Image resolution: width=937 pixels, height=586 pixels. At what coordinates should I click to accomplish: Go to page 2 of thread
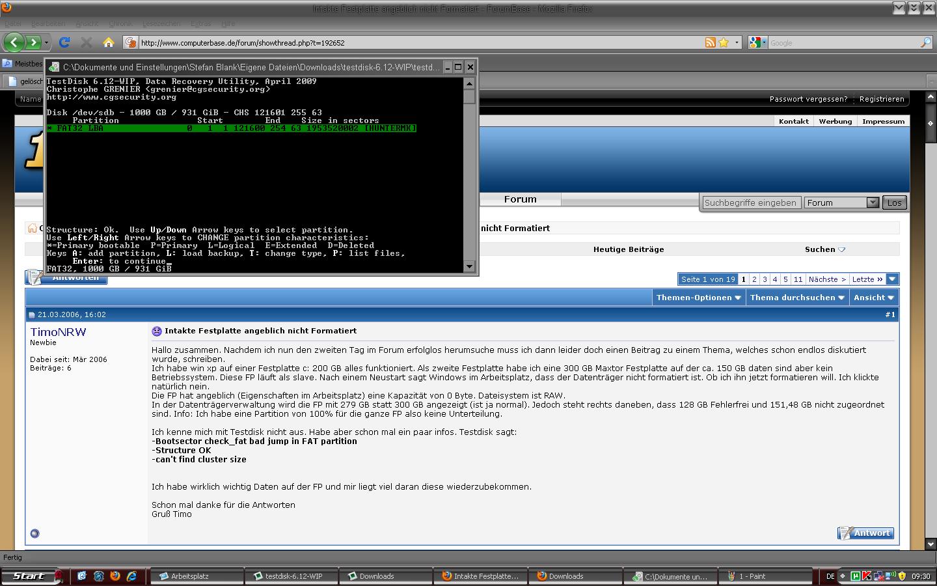click(x=754, y=279)
